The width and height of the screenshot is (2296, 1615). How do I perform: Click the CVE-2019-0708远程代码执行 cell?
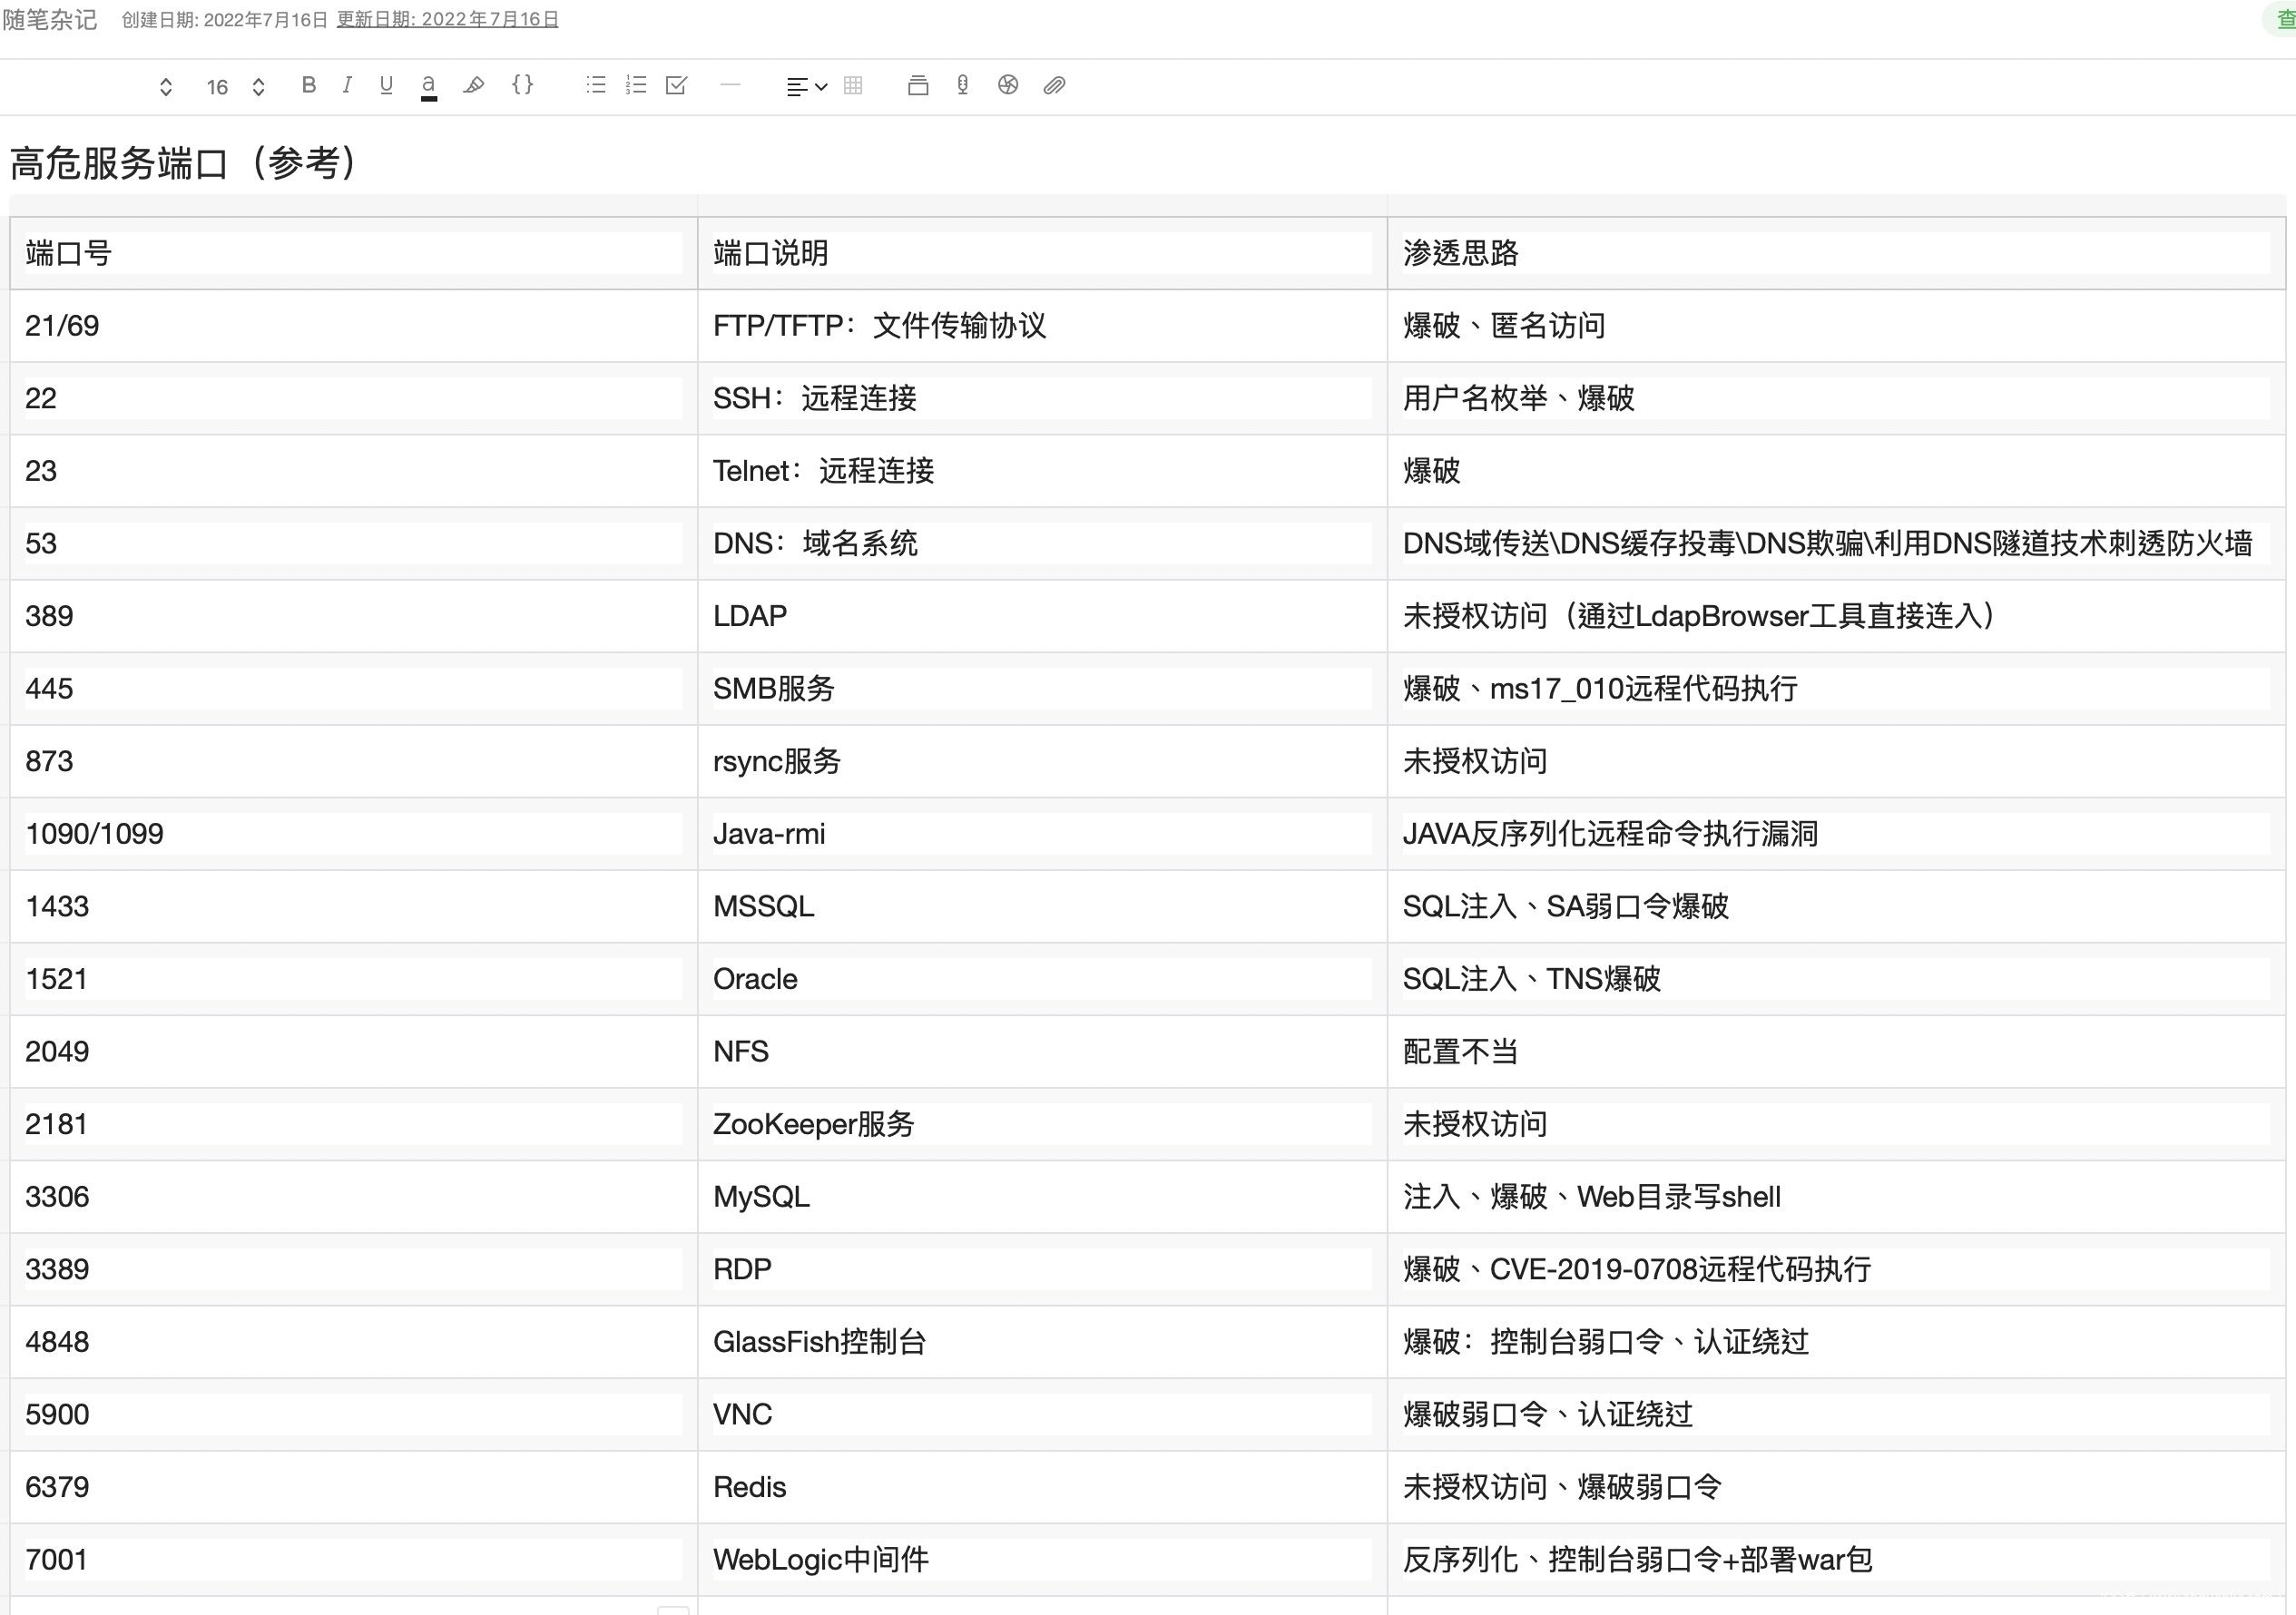(1836, 1269)
